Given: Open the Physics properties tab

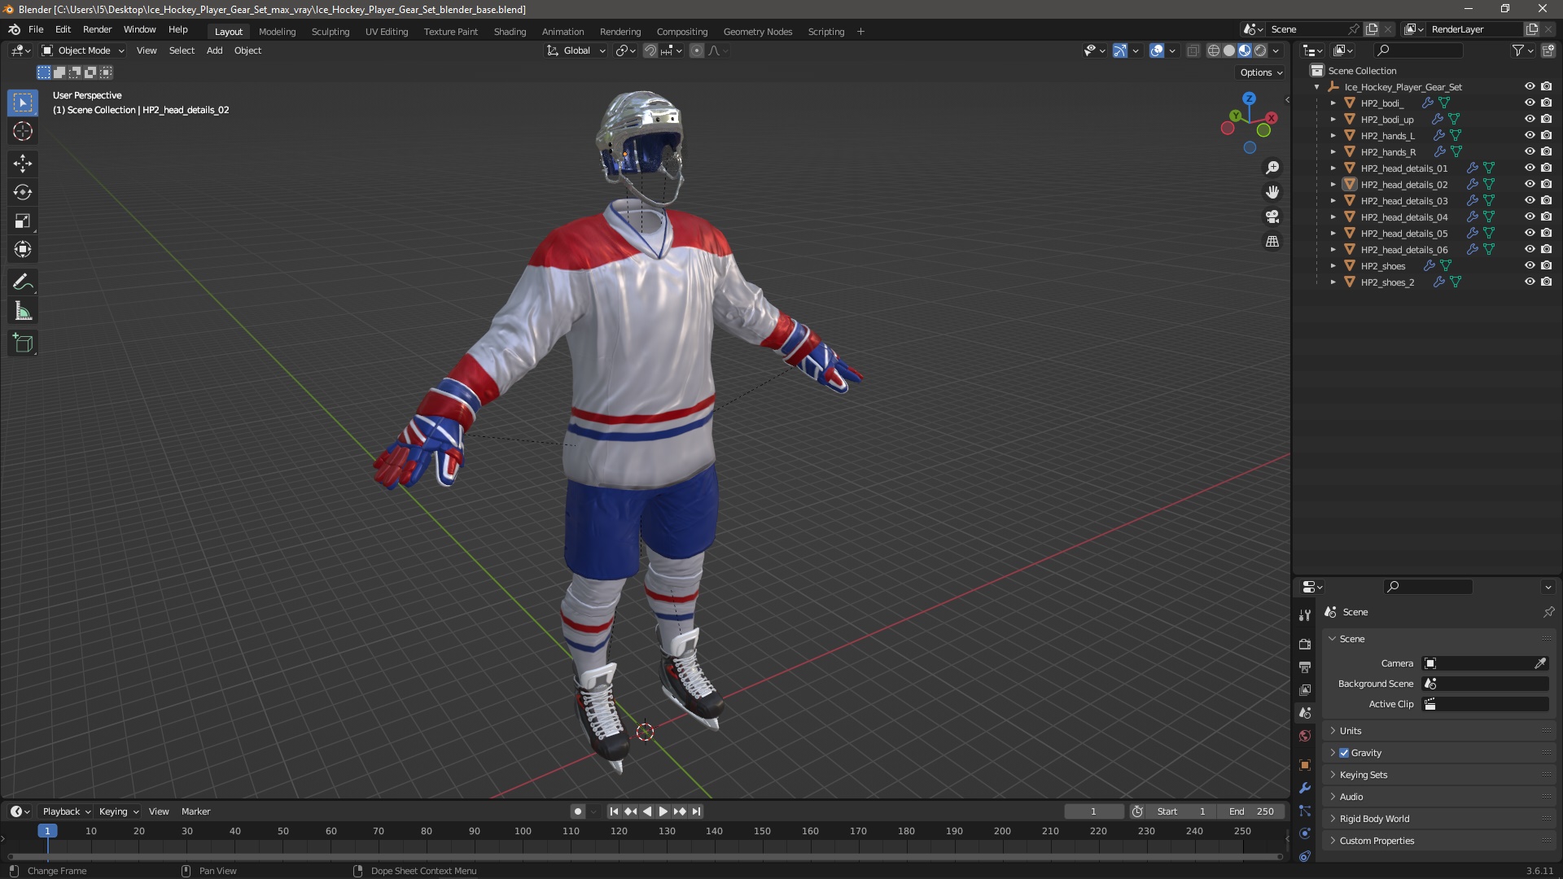Looking at the screenshot, I should click(1305, 833).
